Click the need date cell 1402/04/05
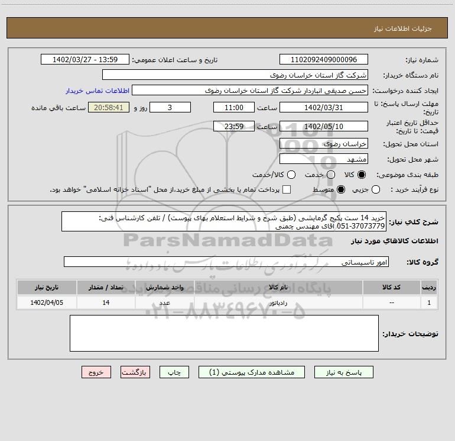 point(47,302)
